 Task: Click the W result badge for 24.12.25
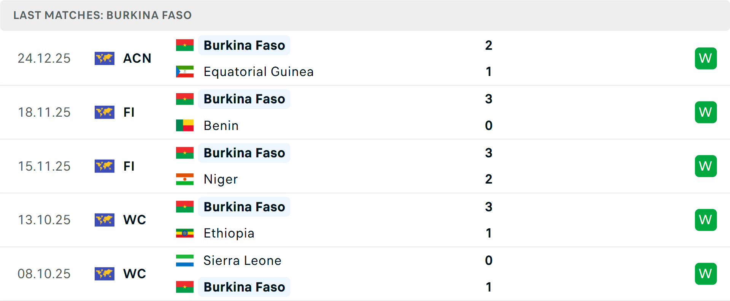pos(706,58)
